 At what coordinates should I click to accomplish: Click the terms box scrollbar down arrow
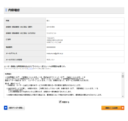123,96
